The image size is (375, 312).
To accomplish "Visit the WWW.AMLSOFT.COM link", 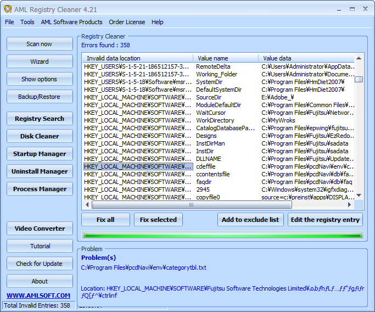I will [x=38, y=296].
